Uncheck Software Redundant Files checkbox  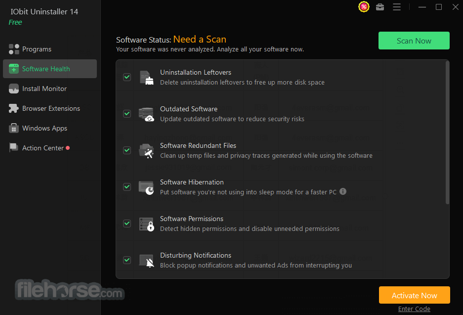coord(127,150)
